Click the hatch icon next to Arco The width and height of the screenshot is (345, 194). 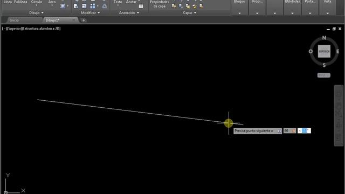click(x=63, y=6)
